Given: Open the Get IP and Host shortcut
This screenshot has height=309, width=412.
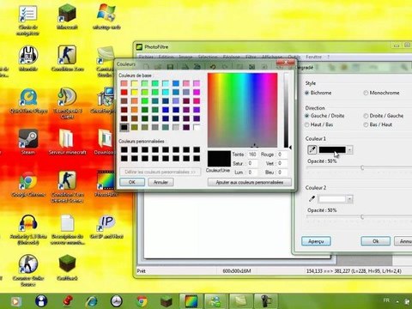Looking at the screenshot, I should point(106,223).
